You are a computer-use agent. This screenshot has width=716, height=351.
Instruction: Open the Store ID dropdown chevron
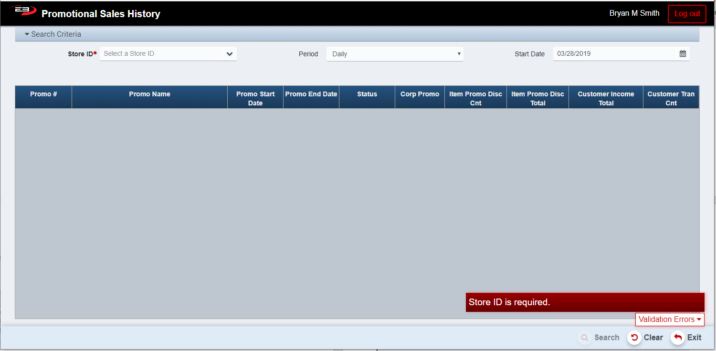coord(230,54)
